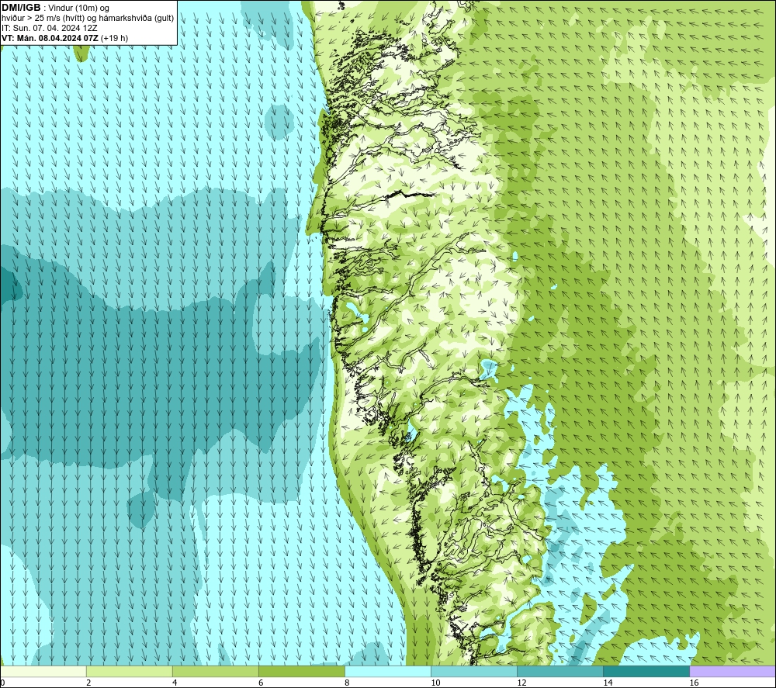Click the light green 2–4 m/s legend swatch
This screenshot has height=688, width=776.
[x=130, y=671]
